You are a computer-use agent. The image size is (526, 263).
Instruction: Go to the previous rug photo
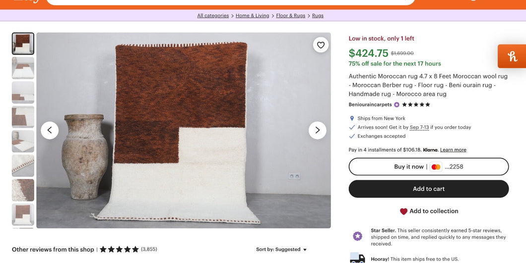point(50,130)
